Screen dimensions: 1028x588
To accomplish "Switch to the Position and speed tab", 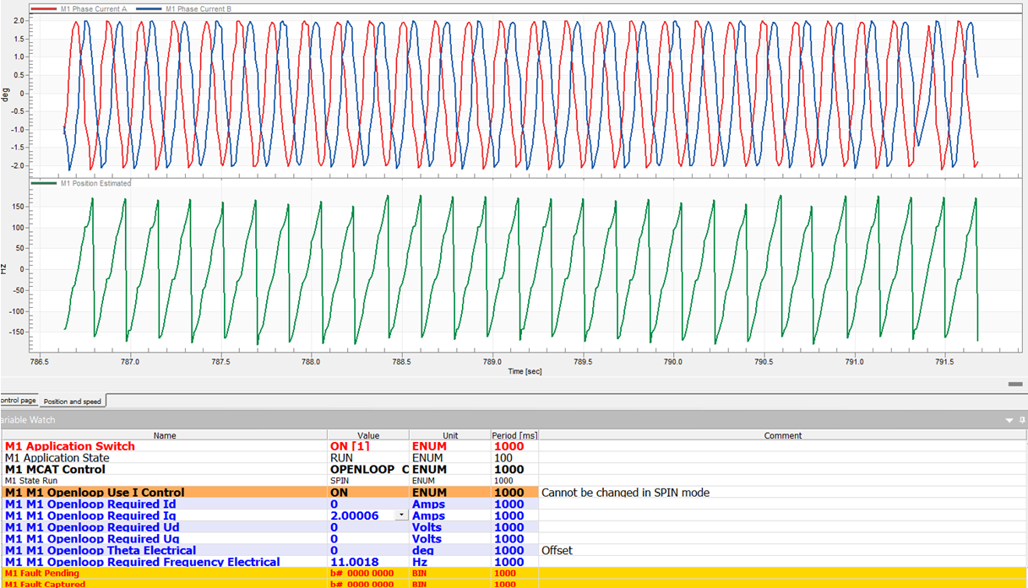I will point(72,402).
